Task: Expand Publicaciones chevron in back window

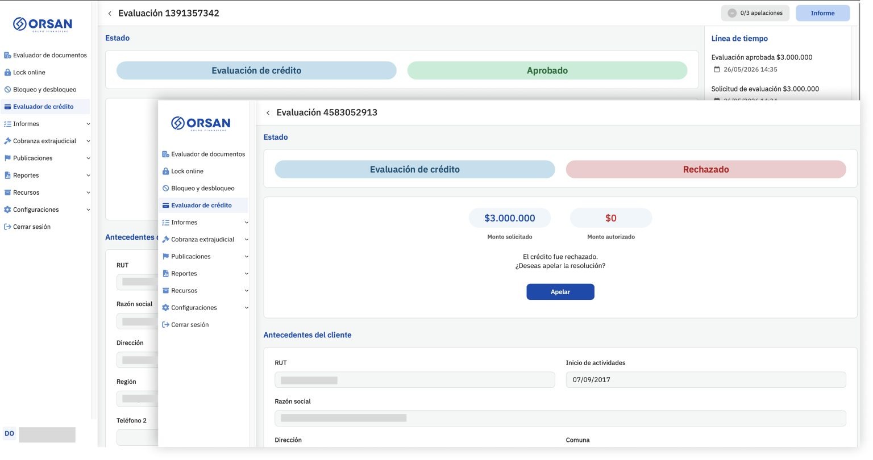Action: point(88,158)
